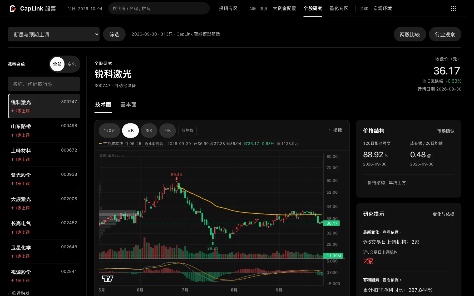Click the CapLink logo icon
Screen dimensions: 474x296
tap(13, 8)
